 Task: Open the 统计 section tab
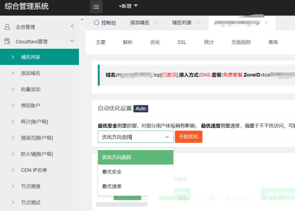pos(209,42)
